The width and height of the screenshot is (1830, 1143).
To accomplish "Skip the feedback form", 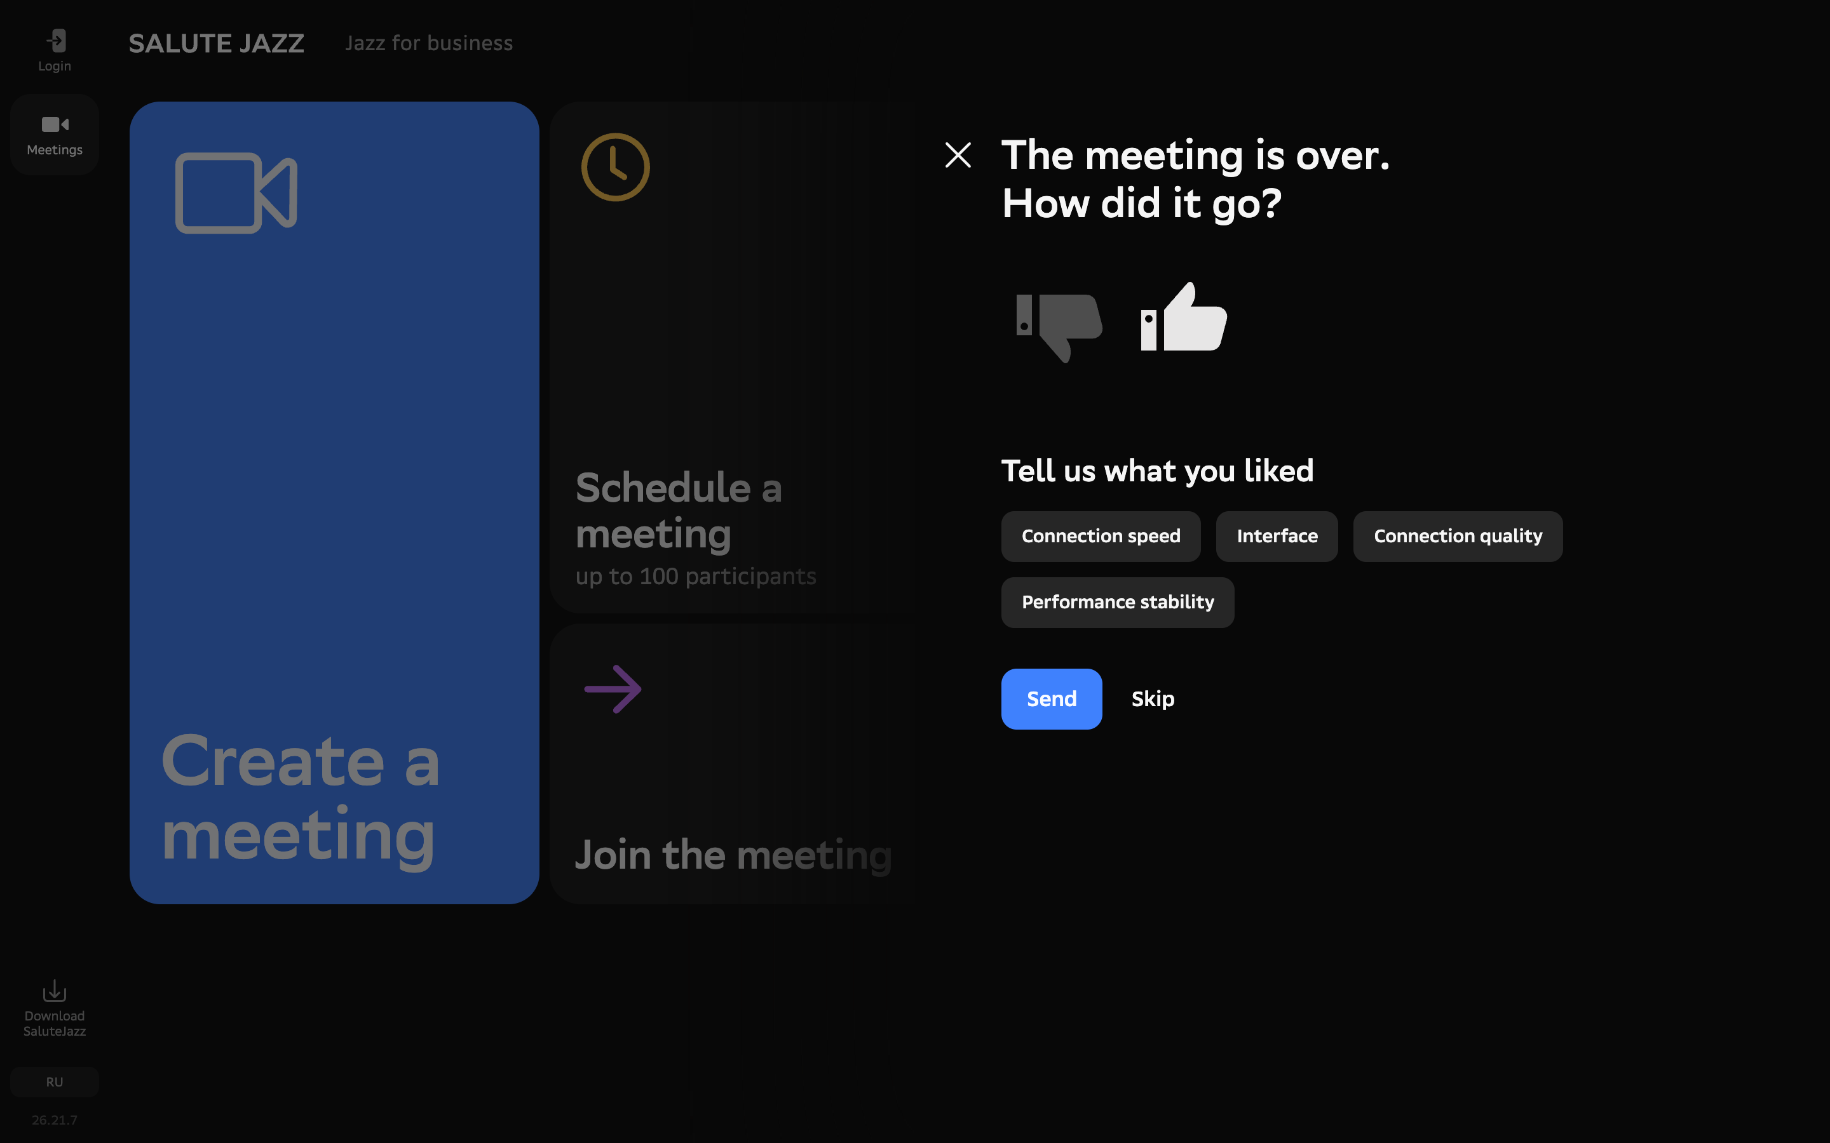I will pyautogui.click(x=1153, y=698).
